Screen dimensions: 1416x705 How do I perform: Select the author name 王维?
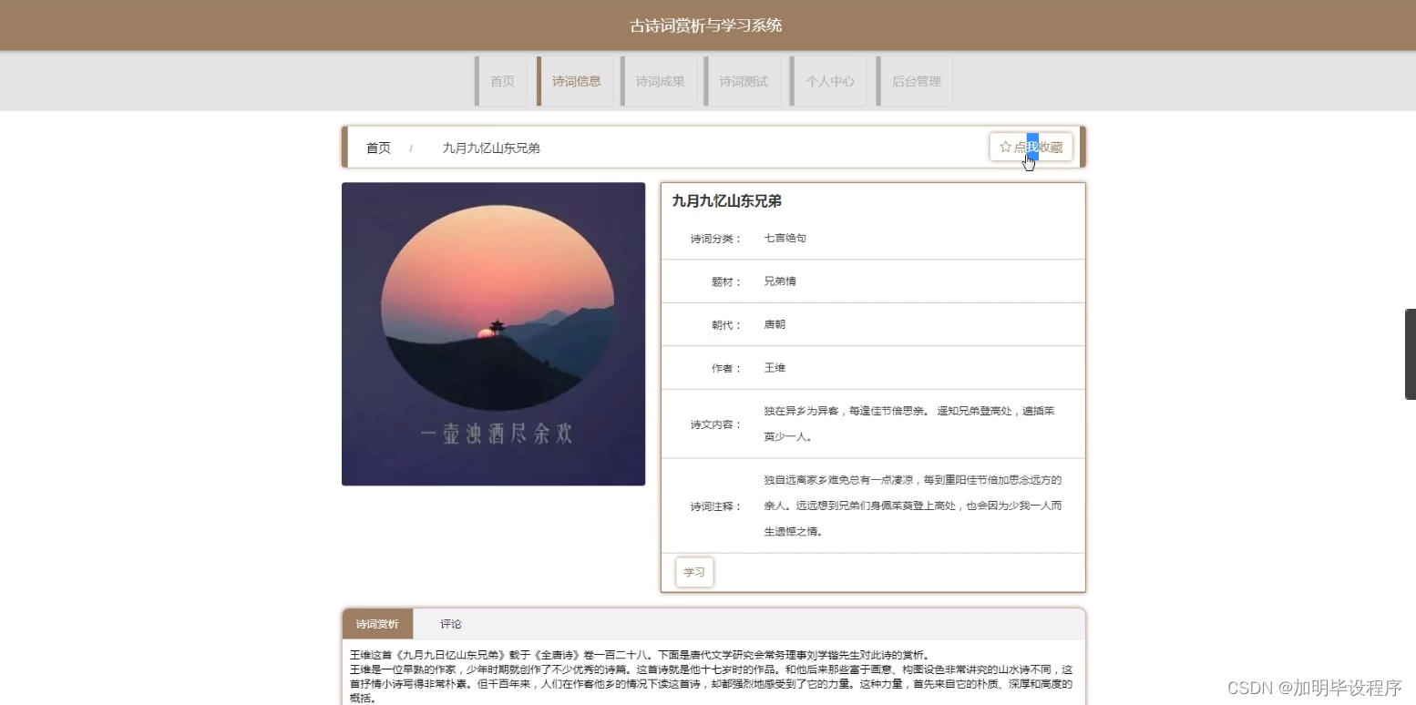click(x=775, y=367)
